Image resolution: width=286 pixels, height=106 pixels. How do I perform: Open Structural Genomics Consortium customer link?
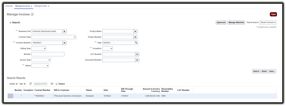point(69,96)
